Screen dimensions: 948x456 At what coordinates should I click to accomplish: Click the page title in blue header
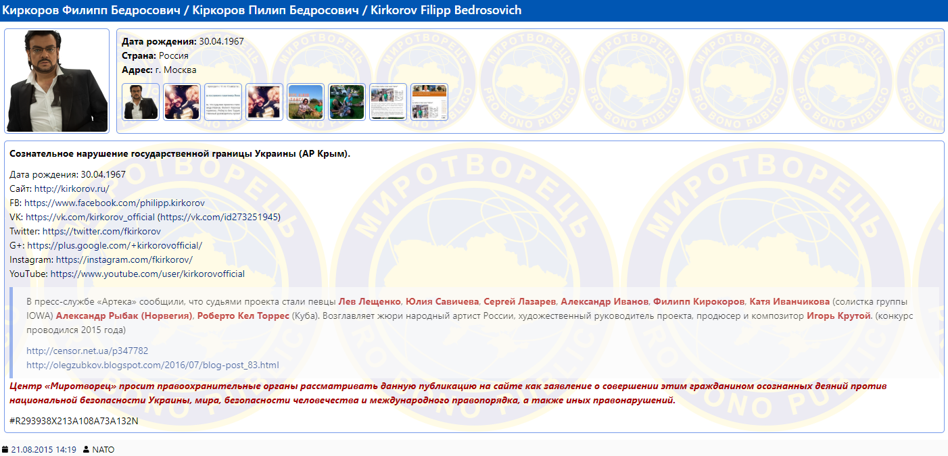tap(262, 11)
